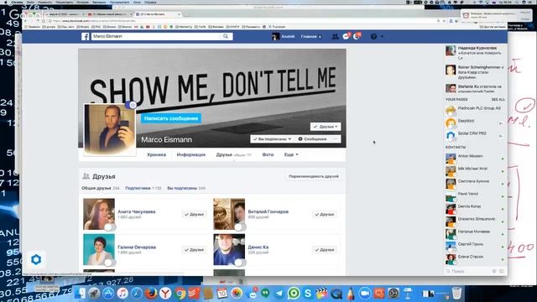Screen dimensions: 537x302
Task: Click the Написать сообщение button
Action: coord(171,118)
